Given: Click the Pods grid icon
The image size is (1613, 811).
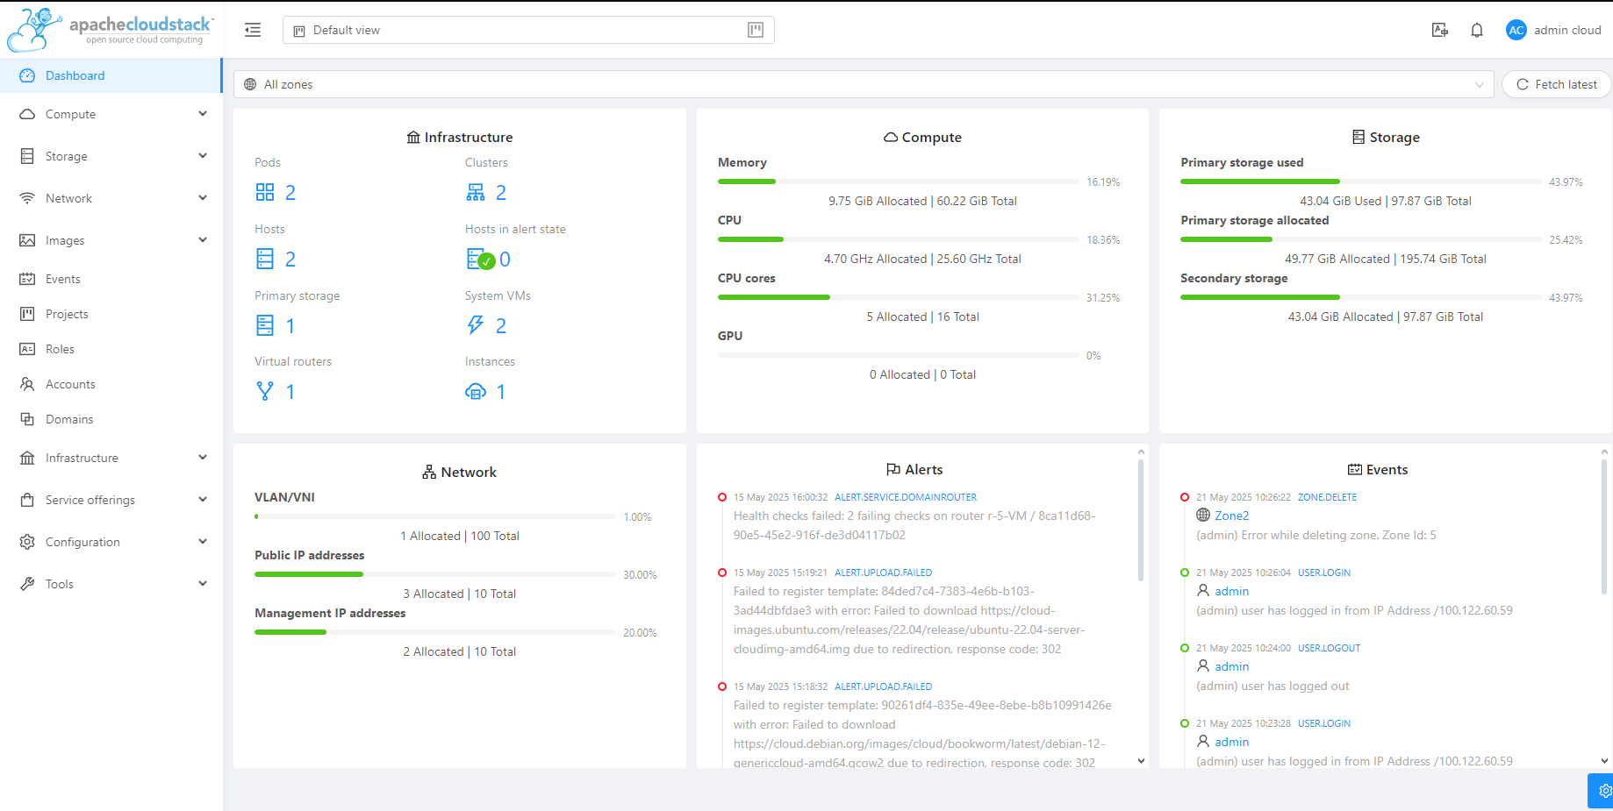Looking at the screenshot, I should click(265, 192).
